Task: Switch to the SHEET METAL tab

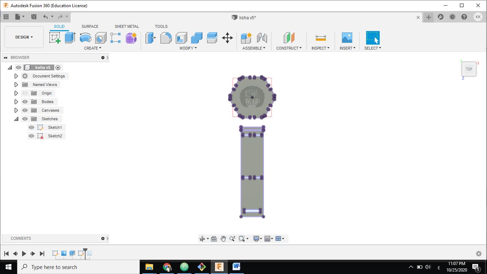Action: click(127, 26)
